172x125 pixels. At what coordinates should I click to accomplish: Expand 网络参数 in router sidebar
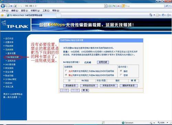click(9, 46)
